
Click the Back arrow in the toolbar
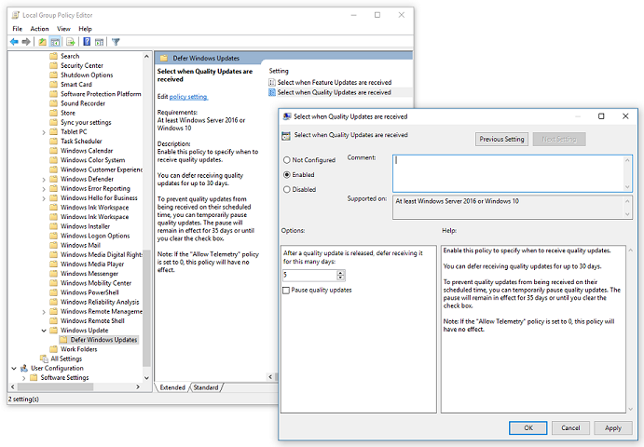pos(14,42)
